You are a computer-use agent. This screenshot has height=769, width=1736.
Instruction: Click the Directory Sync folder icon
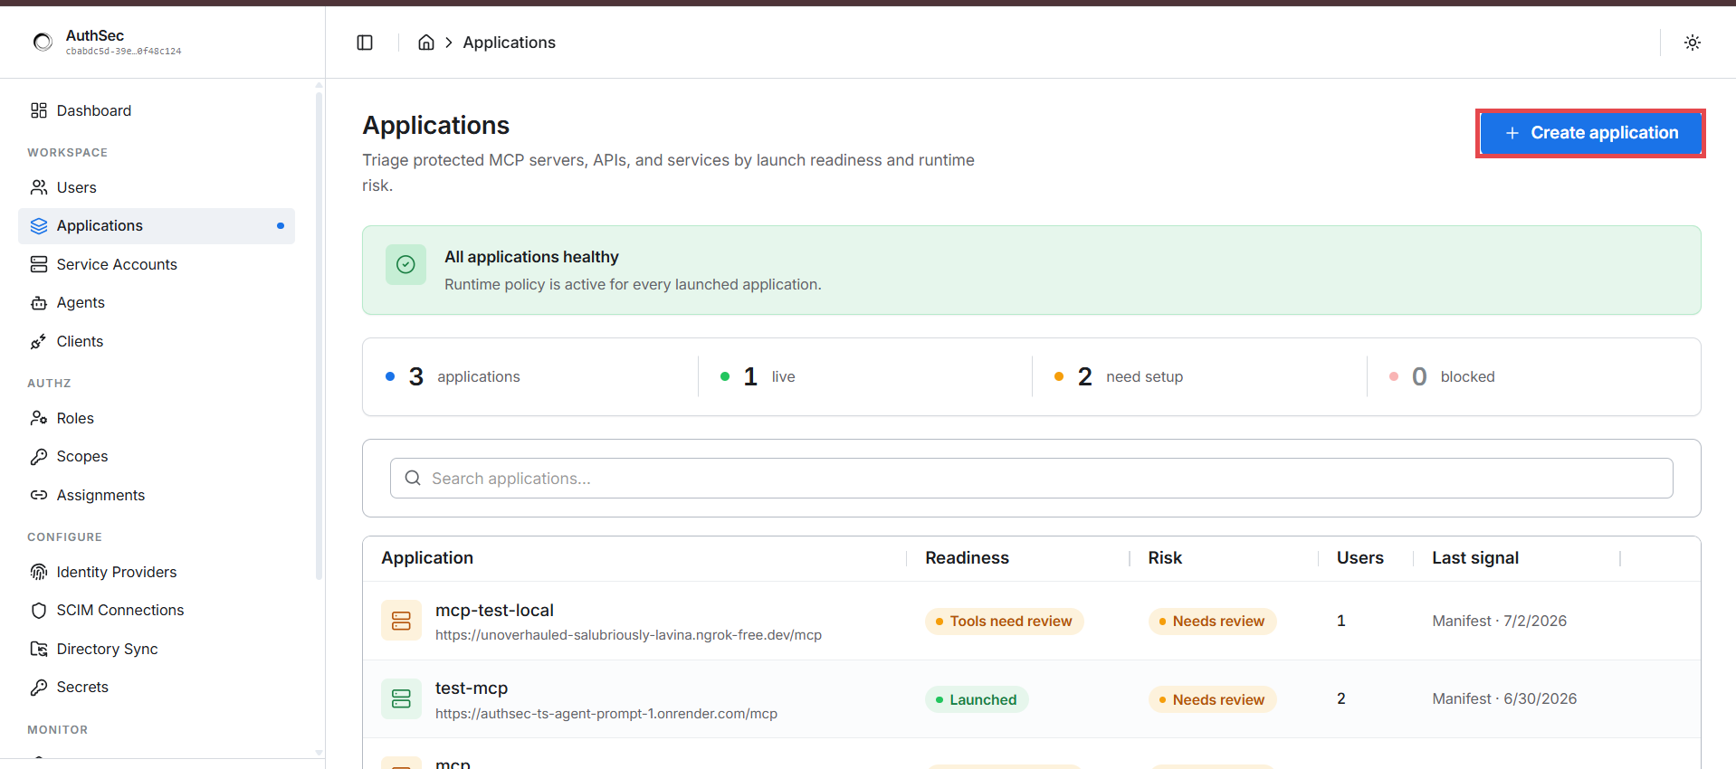point(39,649)
